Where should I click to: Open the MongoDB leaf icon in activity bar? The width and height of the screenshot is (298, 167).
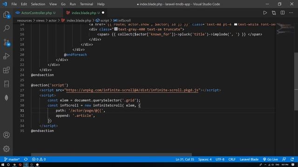tap(6, 98)
